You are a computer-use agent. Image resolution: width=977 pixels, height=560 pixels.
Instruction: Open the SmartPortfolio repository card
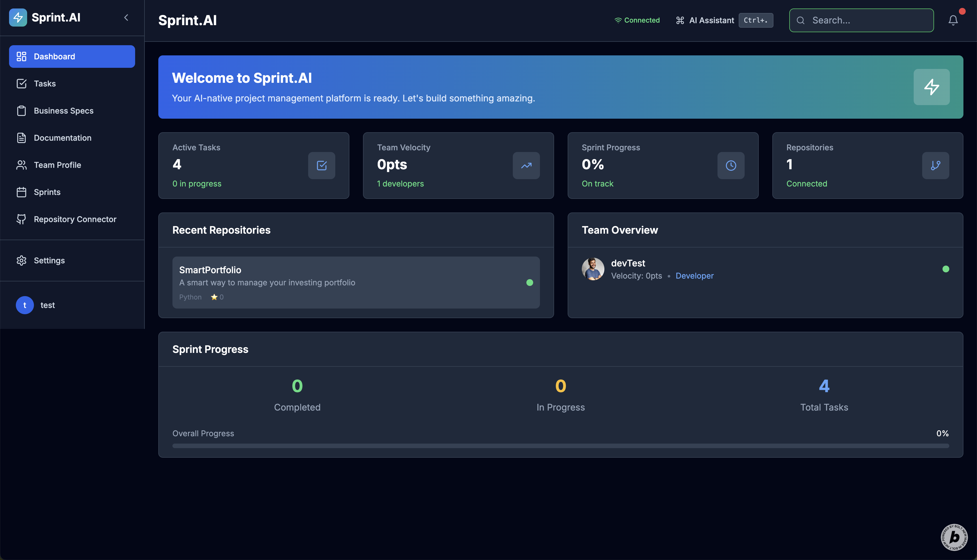point(356,282)
